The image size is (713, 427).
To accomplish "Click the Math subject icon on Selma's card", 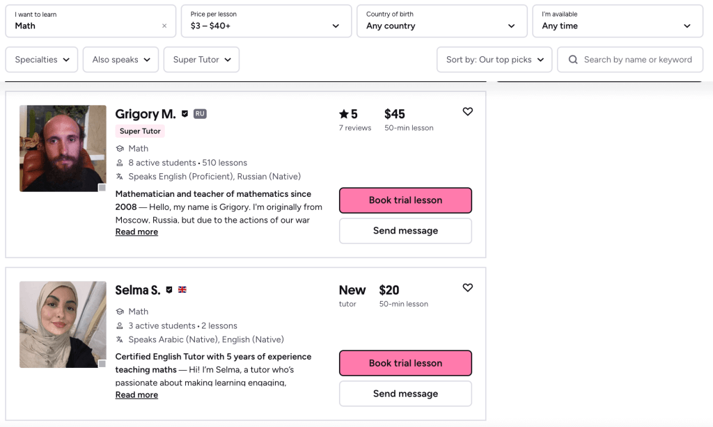I will (x=120, y=311).
